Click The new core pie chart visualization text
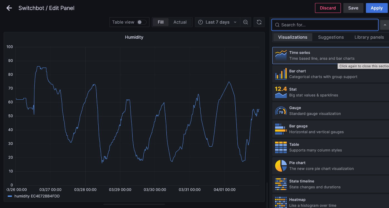The width and height of the screenshot is (389, 208). pos(321,169)
